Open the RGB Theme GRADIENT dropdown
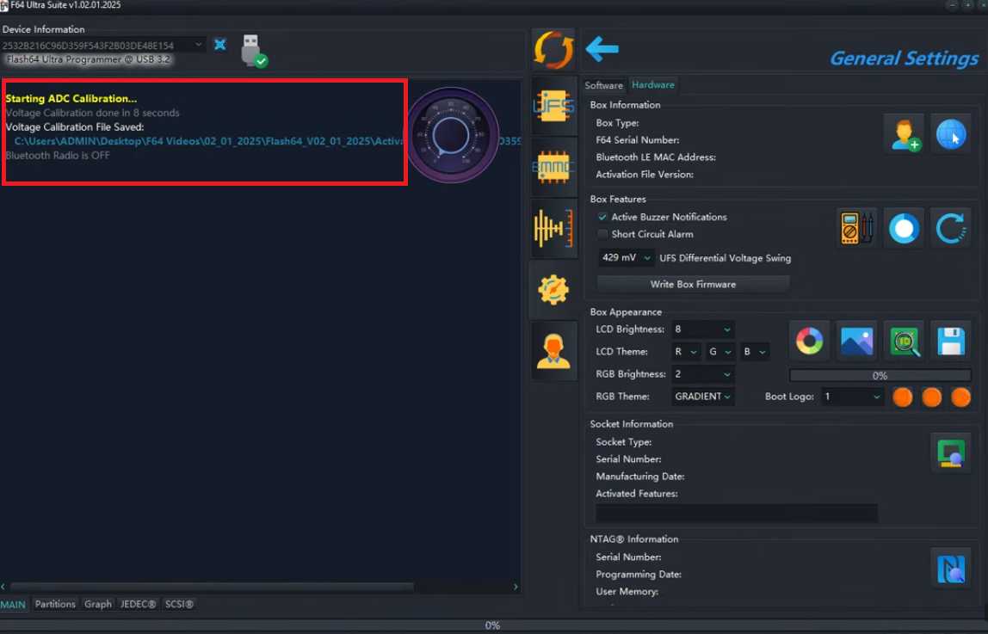This screenshot has width=988, height=634. point(702,397)
